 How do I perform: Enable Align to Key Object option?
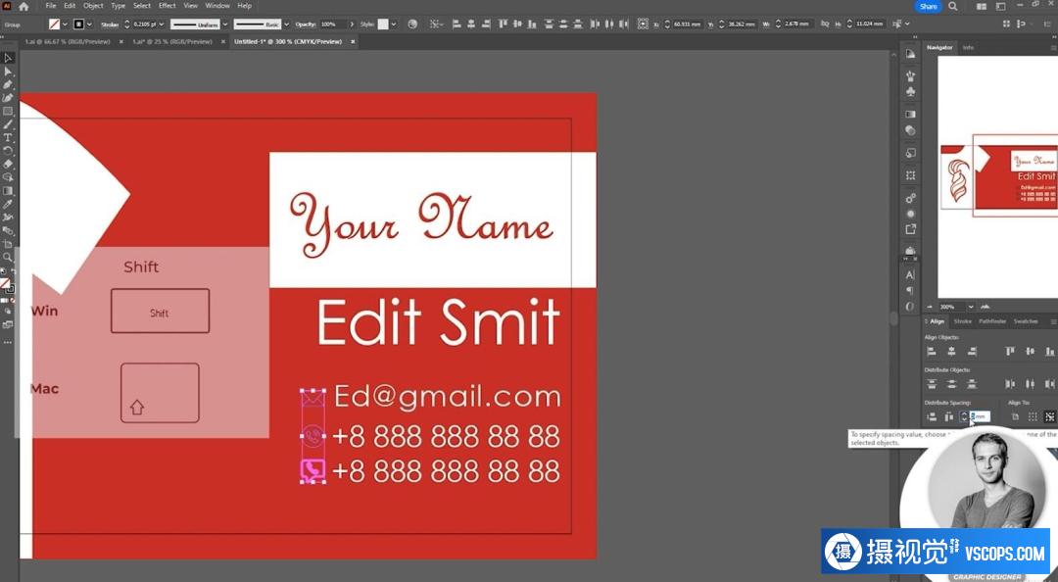point(1049,417)
